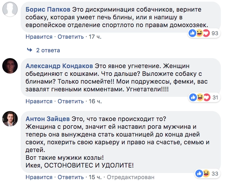
Task: Open Борис Папков's blank profile avatar
Action: click(10, 8)
